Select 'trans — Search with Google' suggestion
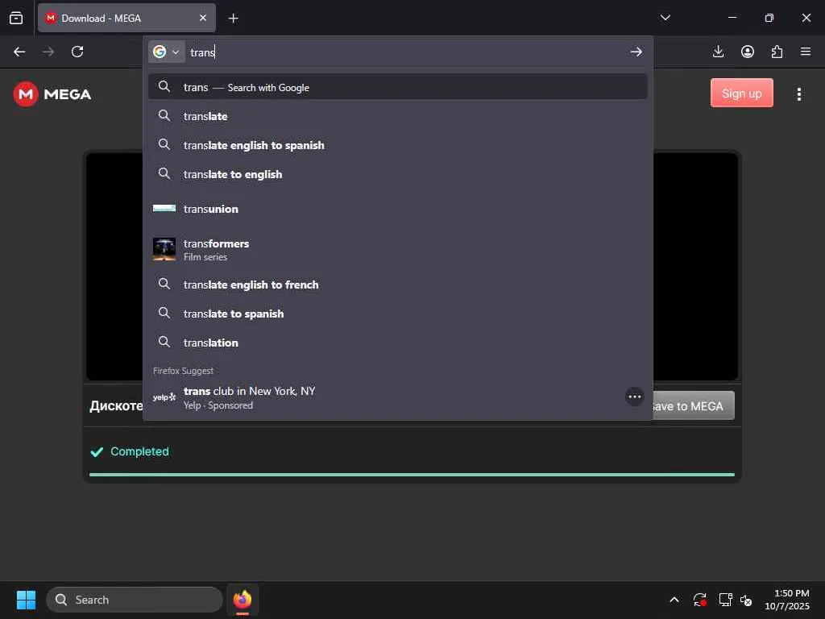The height and width of the screenshot is (619, 825). 398,87
